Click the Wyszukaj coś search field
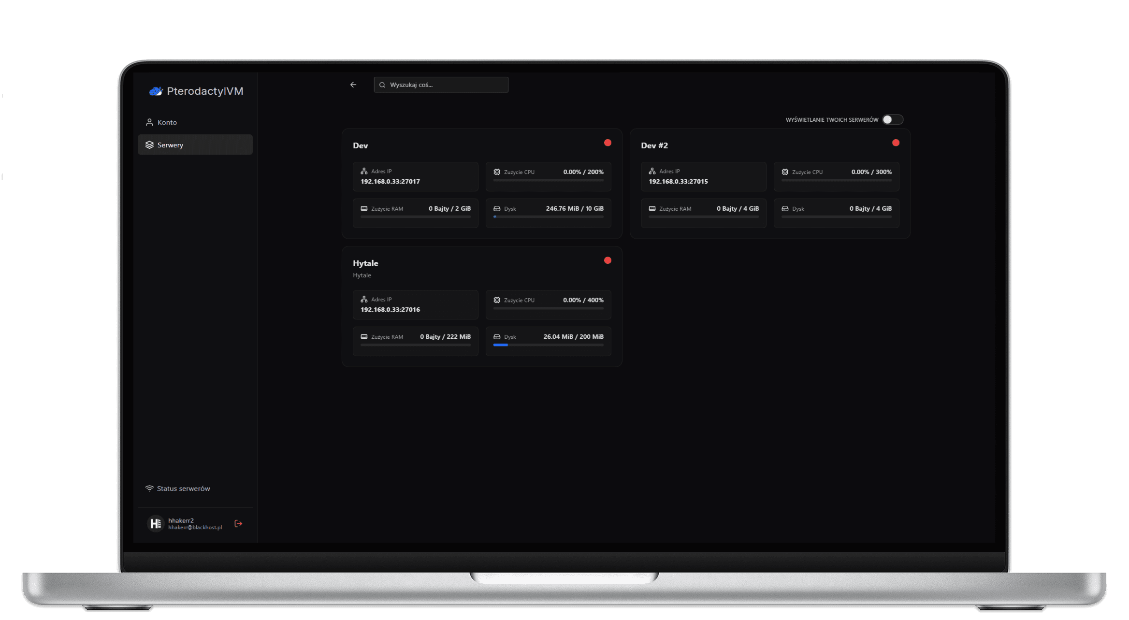Viewport: 1129px width, 620px height. (x=447, y=85)
